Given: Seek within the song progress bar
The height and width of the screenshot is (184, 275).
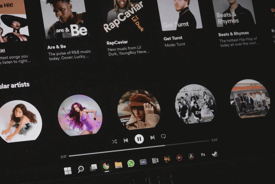Looking at the screenshot, I should coord(139,148).
